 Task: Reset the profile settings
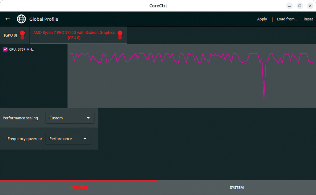pos(308,19)
